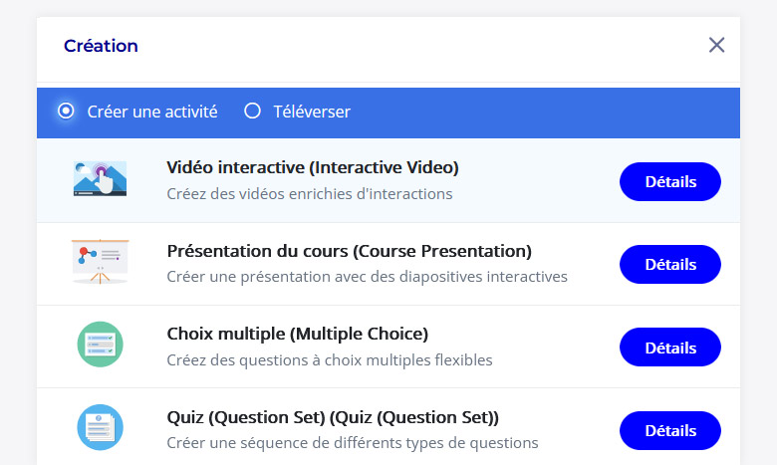This screenshot has width=777, height=465.
Task: Choose "Choix multiple (Multiple Choice)" title
Action: pos(297,334)
